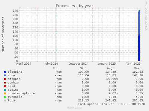Click the zombie legend color swatch
The height and width of the screenshot is (111, 149).
tap(5, 83)
